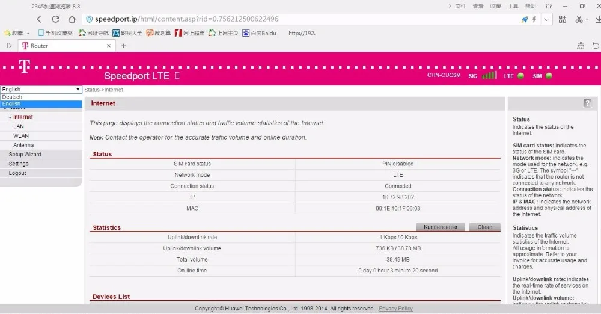Screen dimensions: 601x314
Task: Open the browser home page icon
Action: [x=72, y=19]
